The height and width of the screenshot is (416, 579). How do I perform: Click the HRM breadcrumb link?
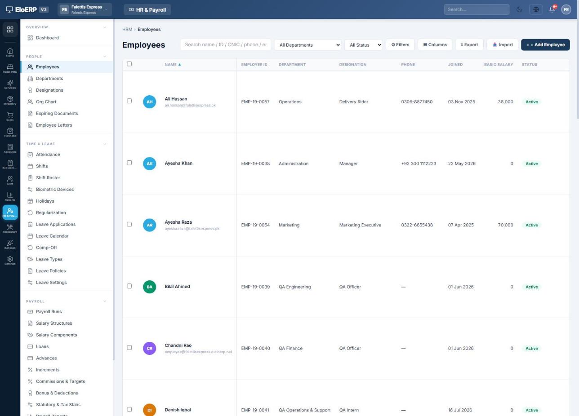(127, 30)
